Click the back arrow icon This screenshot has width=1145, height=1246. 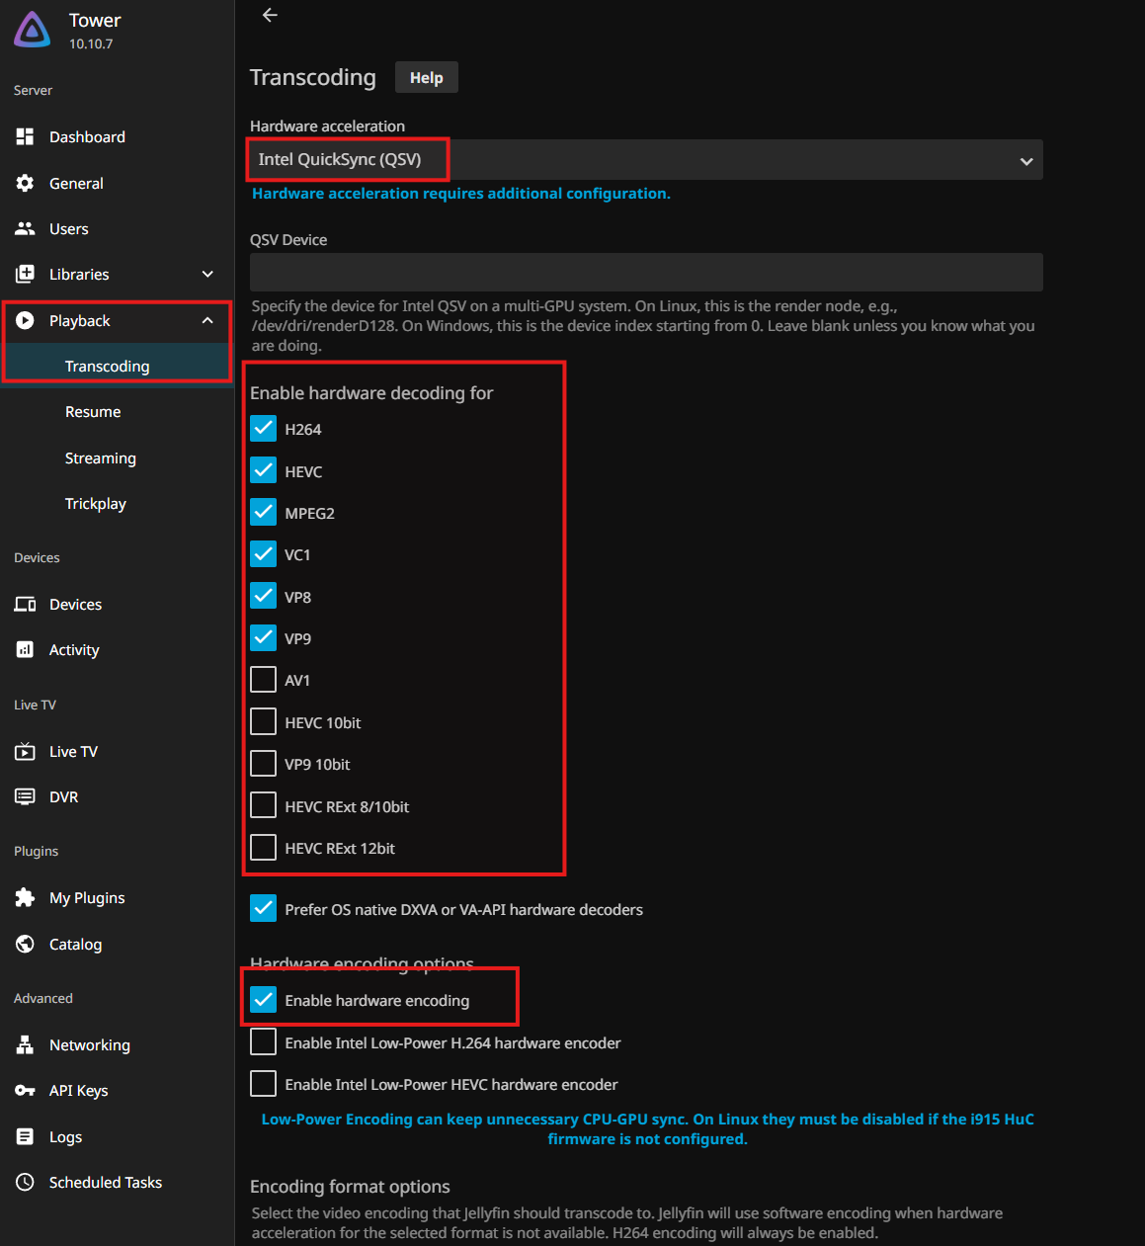click(x=270, y=15)
